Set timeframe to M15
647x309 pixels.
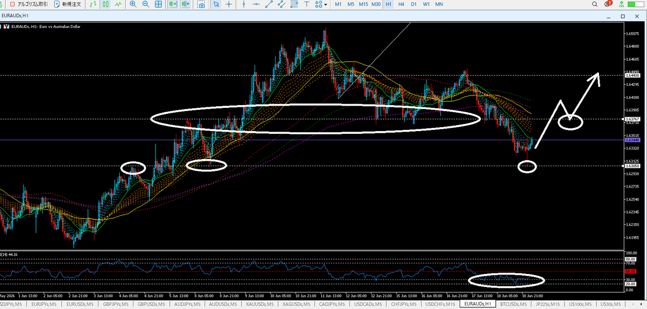(363, 4)
